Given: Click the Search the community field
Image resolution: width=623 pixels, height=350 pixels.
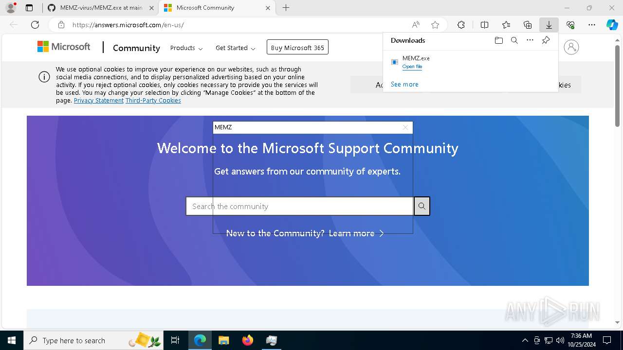Looking at the screenshot, I should [x=300, y=206].
